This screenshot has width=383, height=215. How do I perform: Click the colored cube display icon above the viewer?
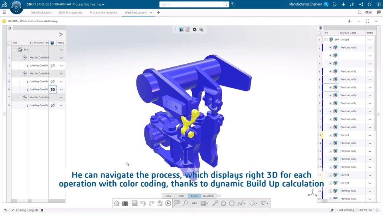tap(181, 29)
